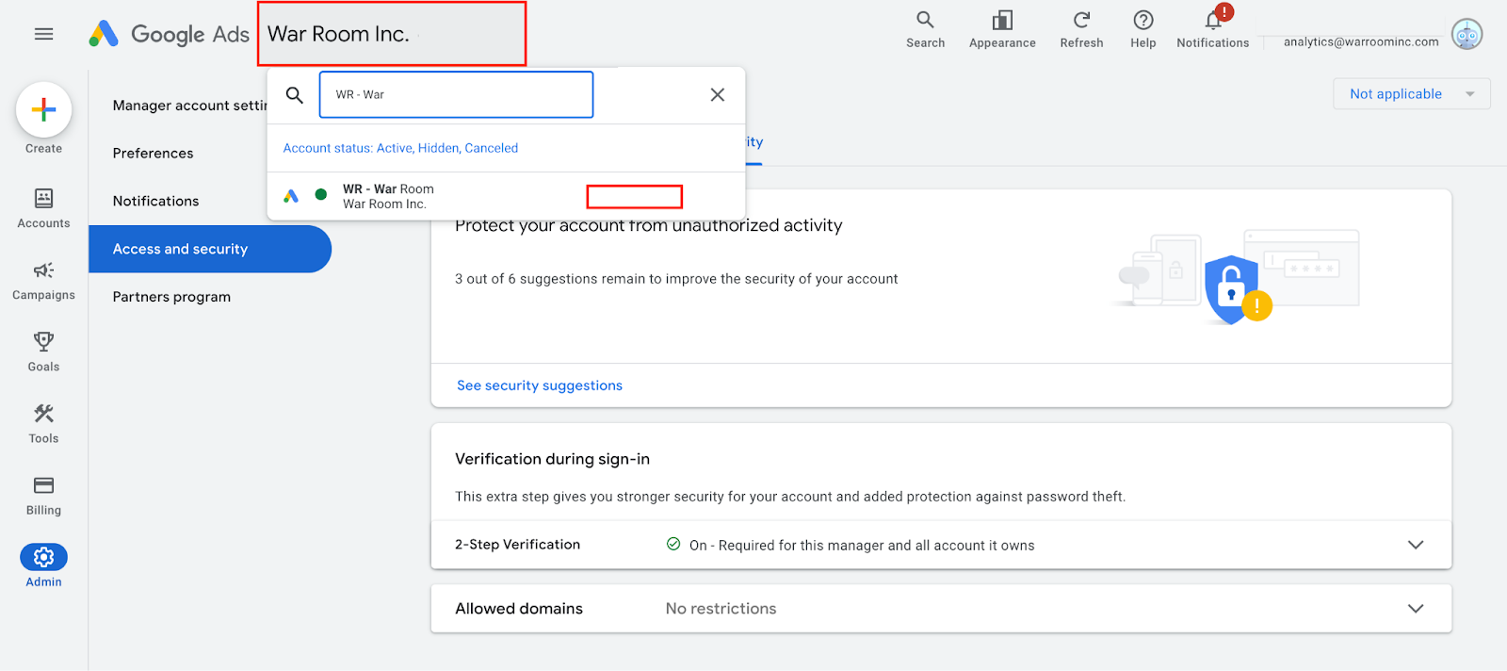Viewport: 1507px width, 671px height.
Task: Click the See security suggestions link
Action: coord(540,385)
